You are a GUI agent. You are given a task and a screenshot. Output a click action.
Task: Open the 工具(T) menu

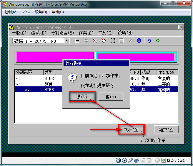pos(105,33)
